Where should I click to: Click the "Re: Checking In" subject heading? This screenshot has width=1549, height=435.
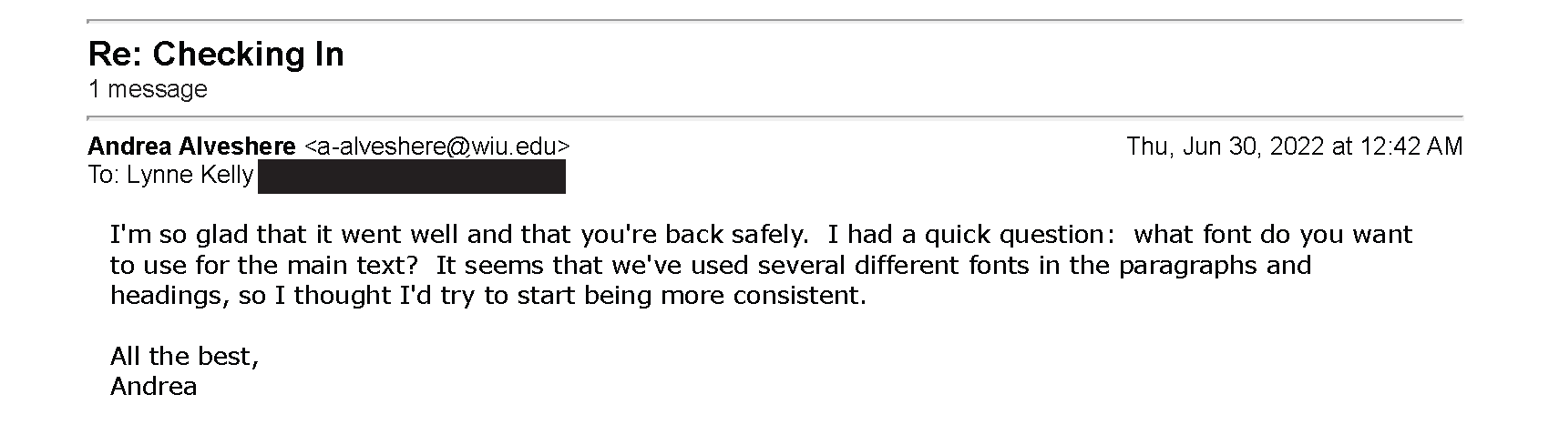pos(216,55)
